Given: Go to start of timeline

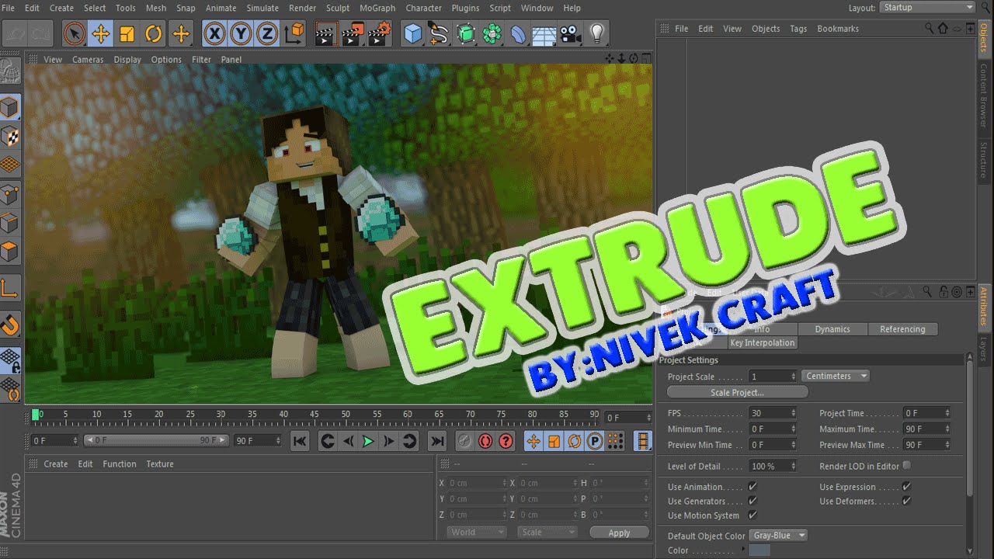Looking at the screenshot, I should tap(300, 441).
